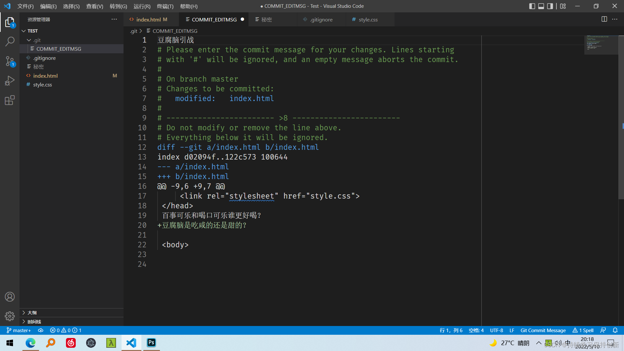Screen dimensions: 624x351
Task: Open the Manage gear icon
Action: pyautogui.click(x=10, y=316)
